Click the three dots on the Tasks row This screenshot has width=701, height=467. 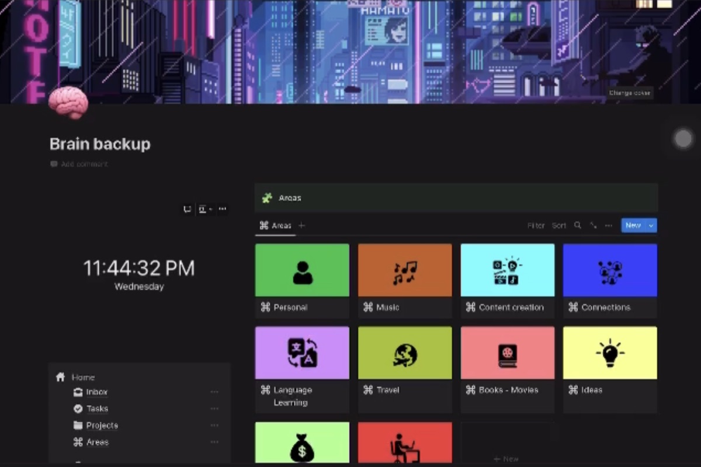click(214, 409)
